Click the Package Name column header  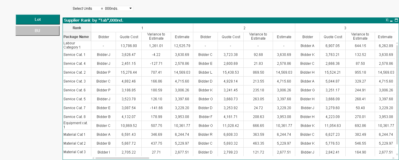click(76, 37)
